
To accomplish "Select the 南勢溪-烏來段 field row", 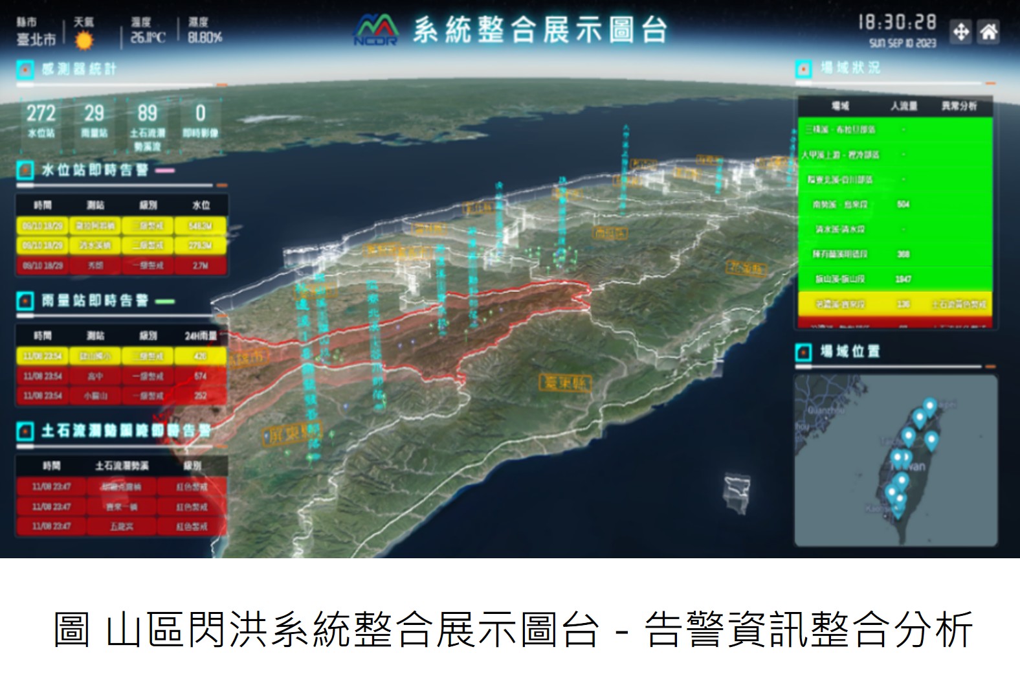I will [895, 205].
